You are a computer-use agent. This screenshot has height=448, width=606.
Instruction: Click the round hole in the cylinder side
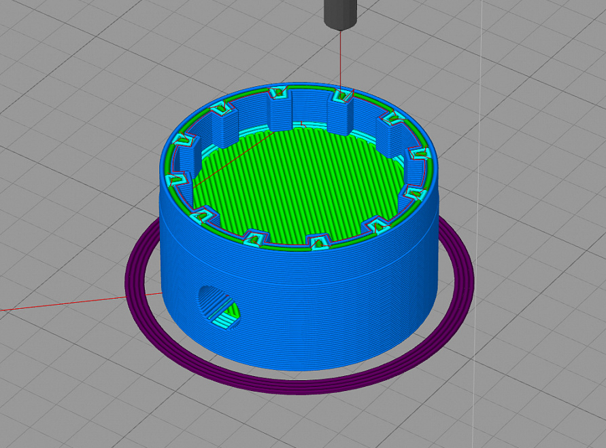pos(219,308)
